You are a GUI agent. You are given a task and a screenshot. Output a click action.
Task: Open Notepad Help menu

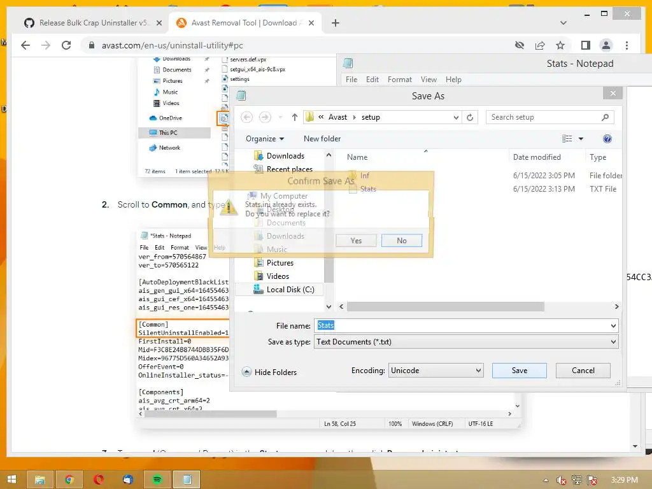pos(453,80)
